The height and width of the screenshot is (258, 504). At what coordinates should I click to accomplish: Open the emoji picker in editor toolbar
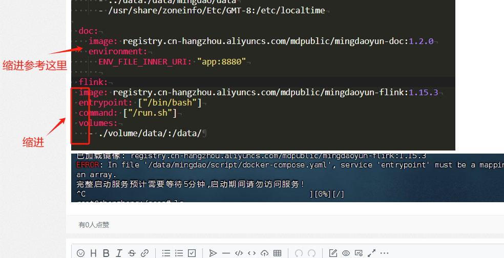(81, 253)
